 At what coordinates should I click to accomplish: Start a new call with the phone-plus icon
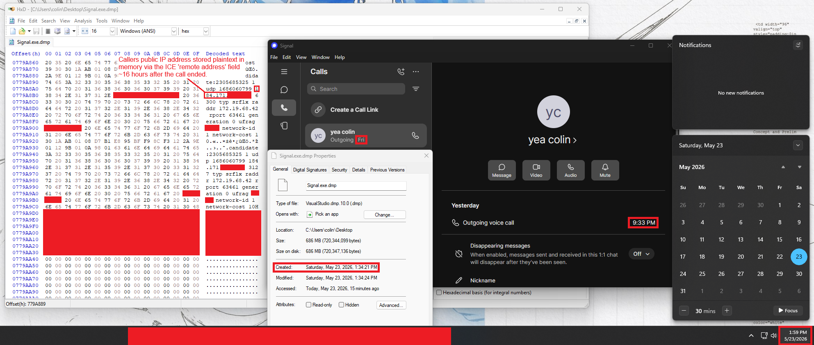pyautogui.click(x=401, y=72)
